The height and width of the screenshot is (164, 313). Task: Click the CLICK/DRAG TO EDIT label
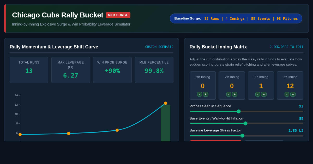286,47
